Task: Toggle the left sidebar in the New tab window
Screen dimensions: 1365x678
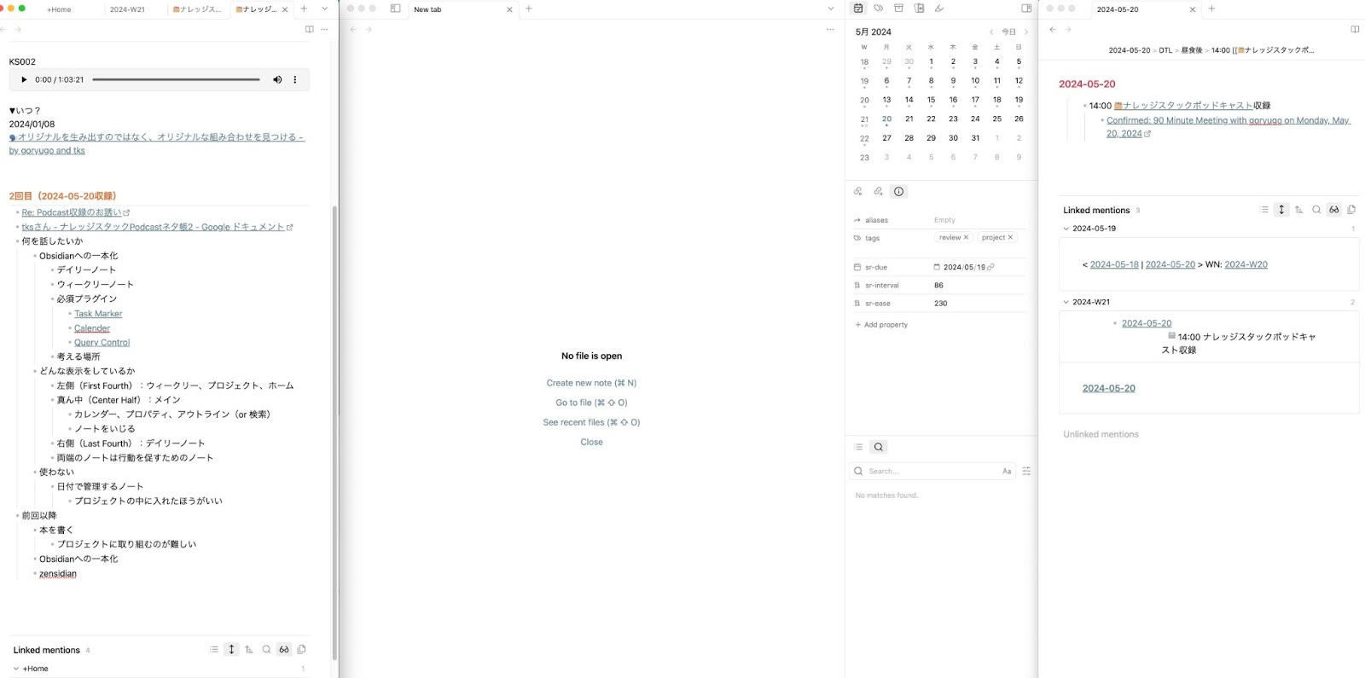Action: click(395, 9)
